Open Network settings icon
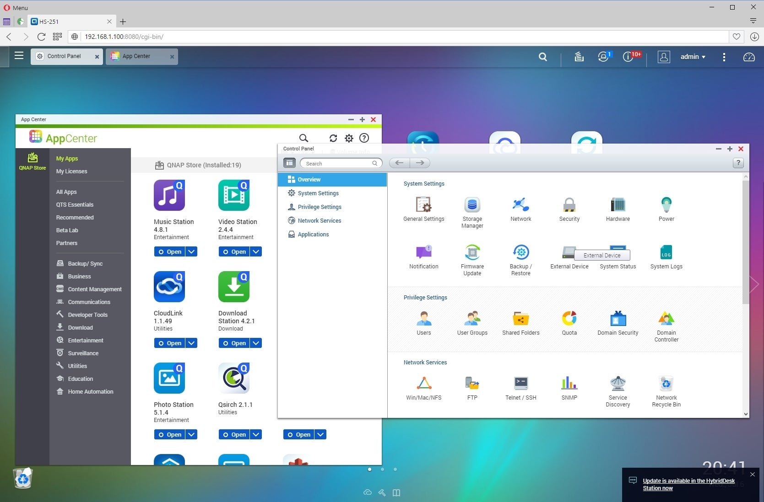This screenshot has height=502, width=764. tap(521, 205)
